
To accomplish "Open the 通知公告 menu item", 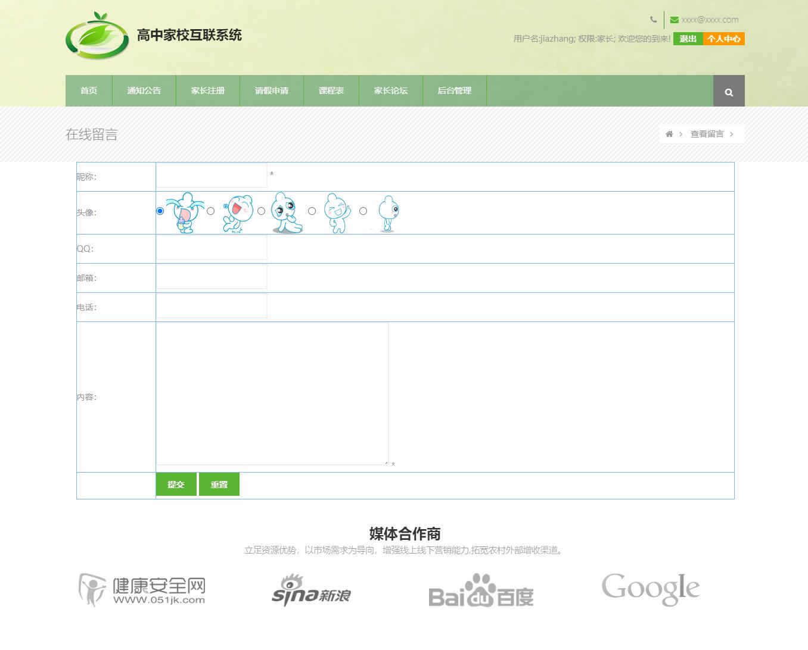I will pos(144,90).
